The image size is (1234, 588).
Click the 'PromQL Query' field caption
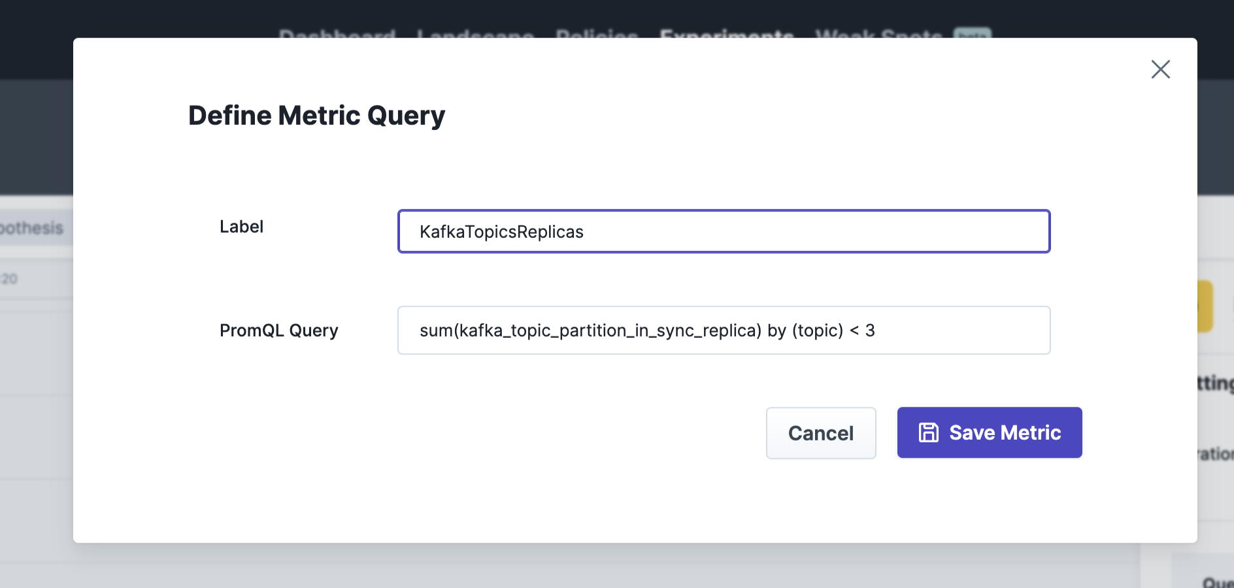coord(279,331)
